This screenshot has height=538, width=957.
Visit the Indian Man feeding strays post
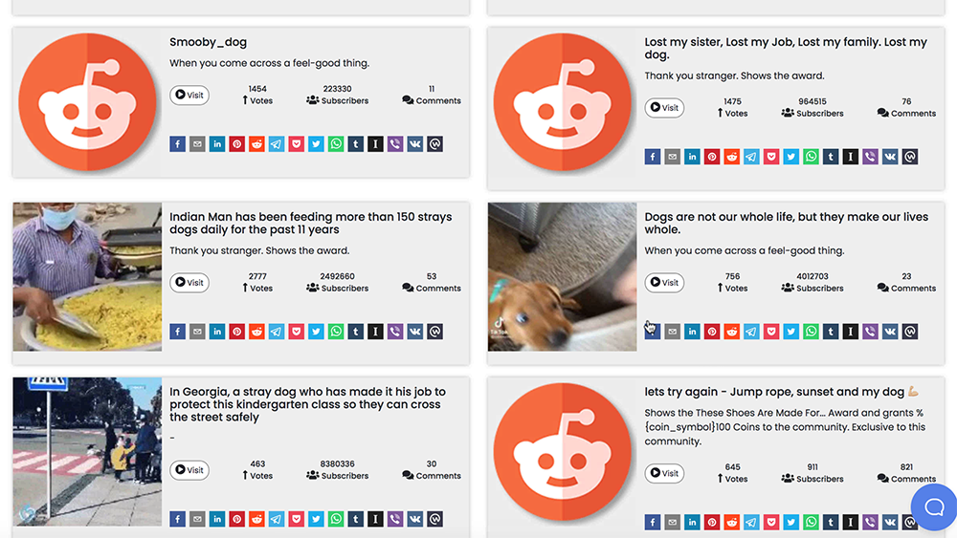coord(189,283)
